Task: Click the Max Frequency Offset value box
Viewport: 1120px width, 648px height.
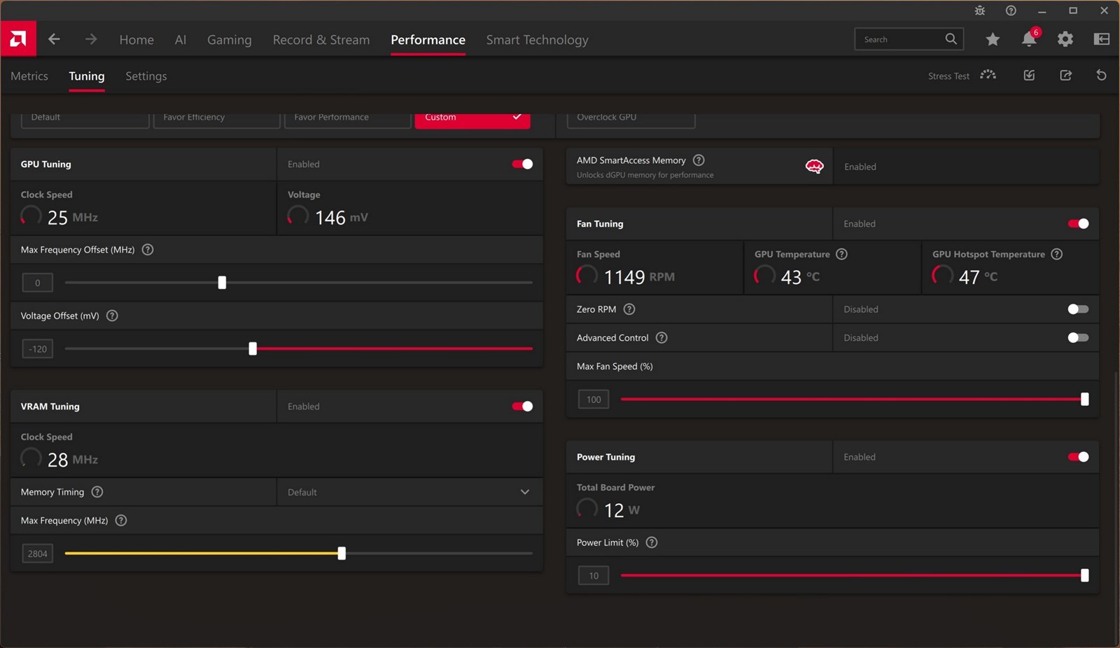Action: point(38,283)
